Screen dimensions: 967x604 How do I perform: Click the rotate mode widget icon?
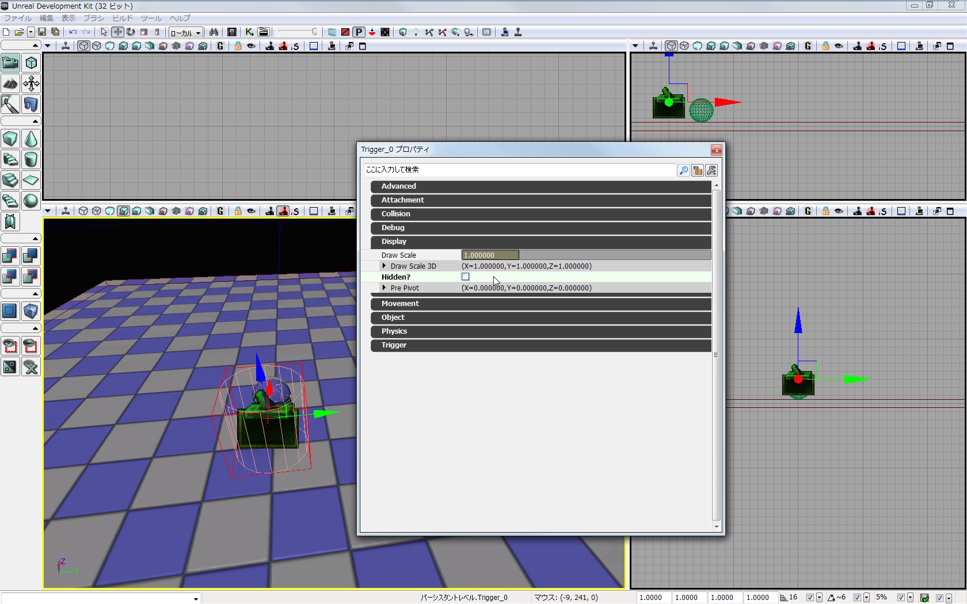pos(131,32)
